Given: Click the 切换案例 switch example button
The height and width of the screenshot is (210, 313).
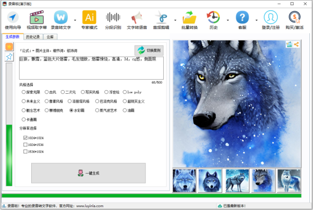Looking at the screenshot, I should click(149, 51).
